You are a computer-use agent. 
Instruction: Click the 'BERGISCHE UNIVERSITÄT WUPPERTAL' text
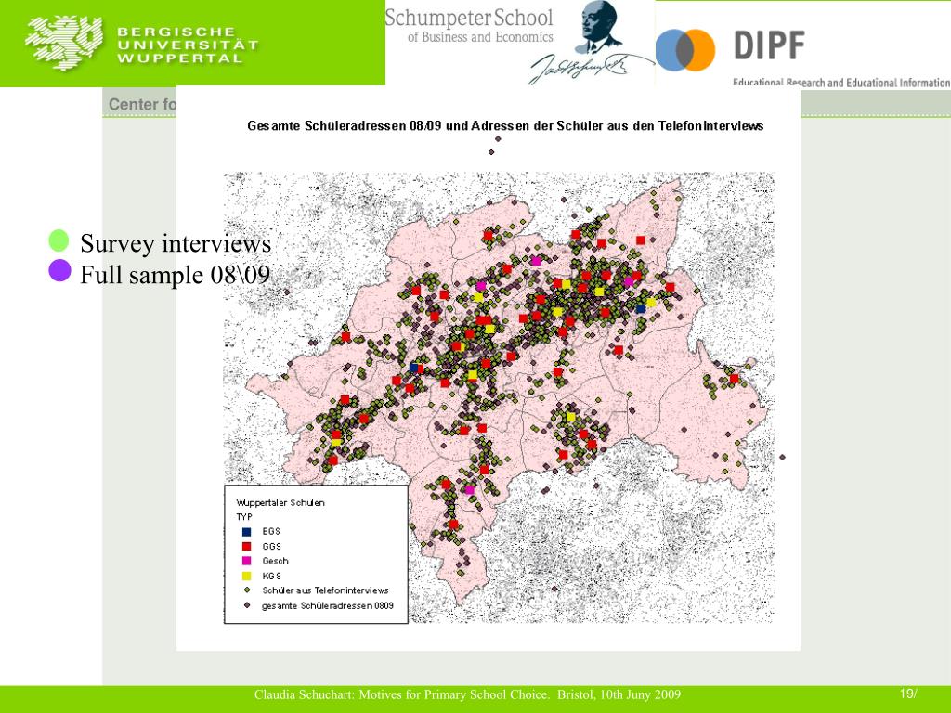pyautogui.click(x=188, y=45)
